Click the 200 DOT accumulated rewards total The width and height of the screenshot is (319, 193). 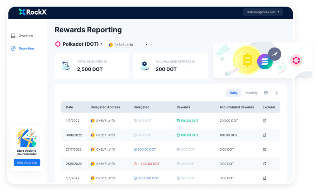click(x=166, y=69)
